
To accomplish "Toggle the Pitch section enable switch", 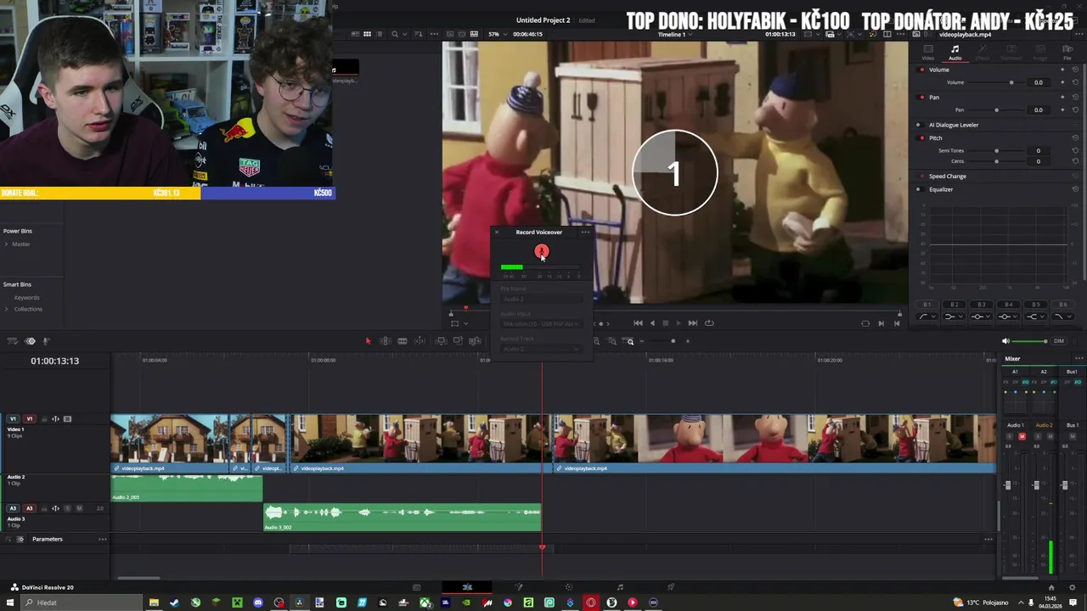I will [x=922, y=137].
